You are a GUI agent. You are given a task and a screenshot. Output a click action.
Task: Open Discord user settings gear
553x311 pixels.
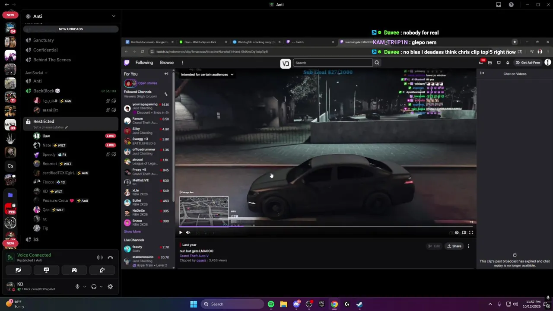tap(110, 286)
